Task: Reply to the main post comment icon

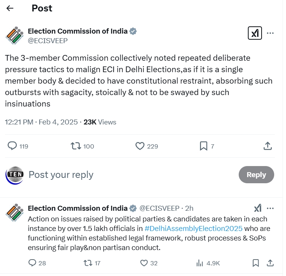Action: pos(13,146)
